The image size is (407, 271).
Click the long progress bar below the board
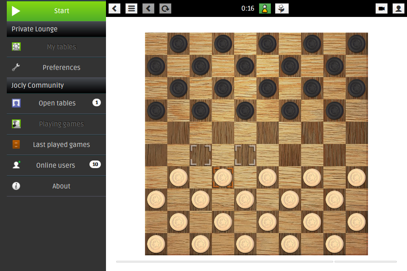(x=225, y=262)
